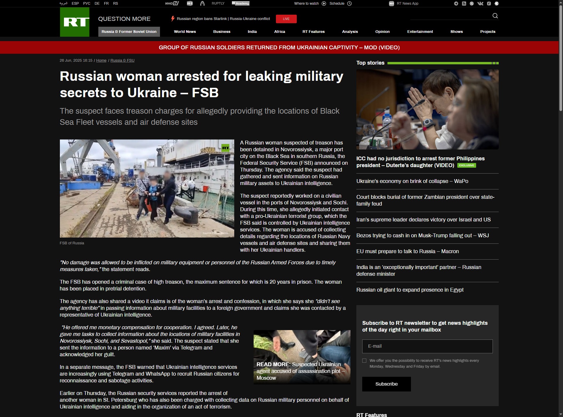Viewport: 563px width, 417px height.
Task: Open the Opinion section
Action: [382, 32]
